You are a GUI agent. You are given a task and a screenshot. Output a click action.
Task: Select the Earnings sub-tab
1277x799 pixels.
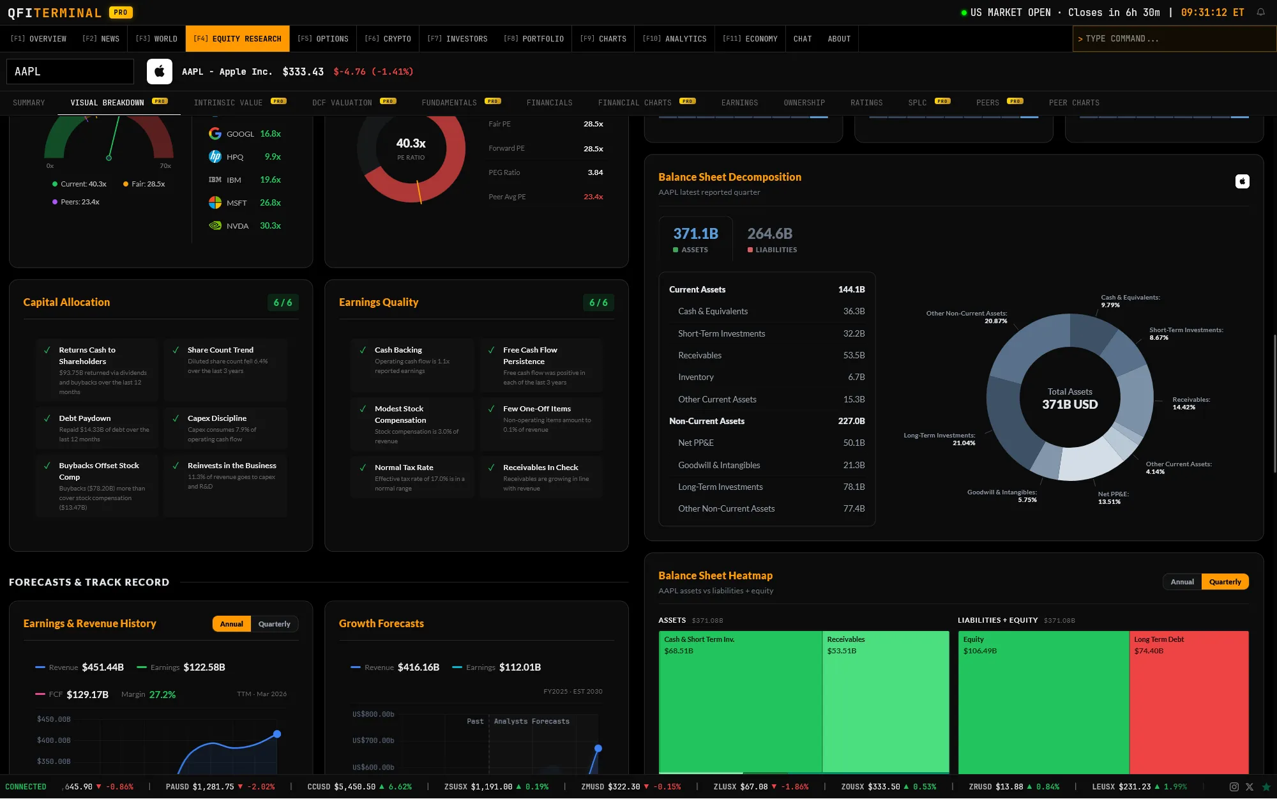pos(740,103)
